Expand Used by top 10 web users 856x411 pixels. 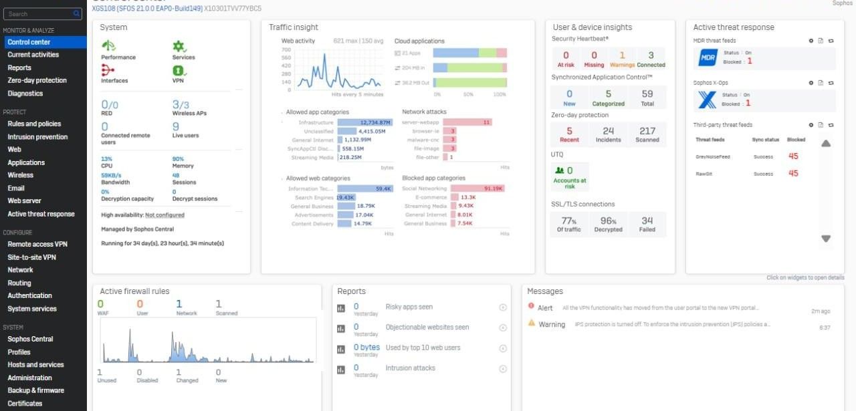pyautogui.click(x=503, y=348)
